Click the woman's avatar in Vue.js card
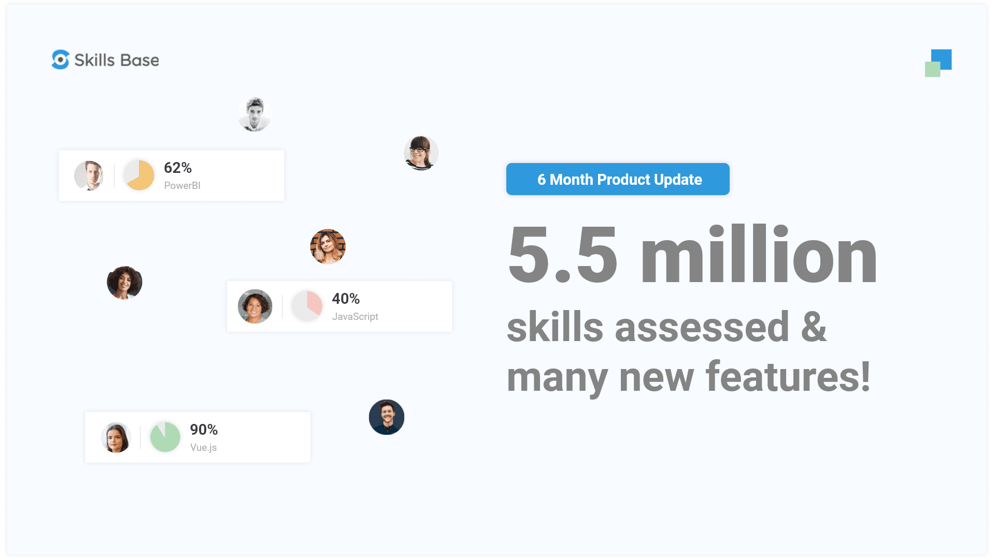The width and height of the screenshot is (995, 559). tap(116, 437)
